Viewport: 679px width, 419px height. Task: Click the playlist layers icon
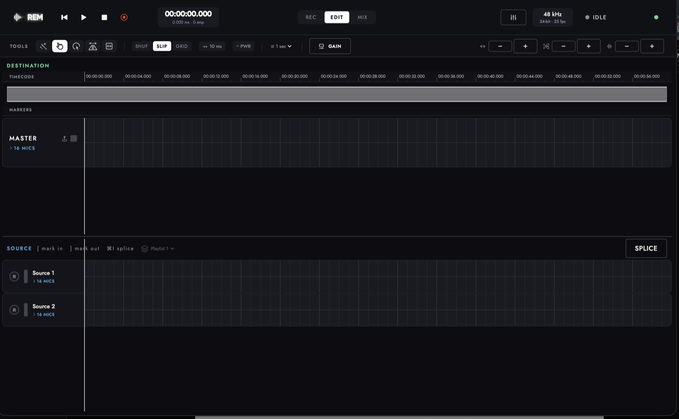point(144,249)
